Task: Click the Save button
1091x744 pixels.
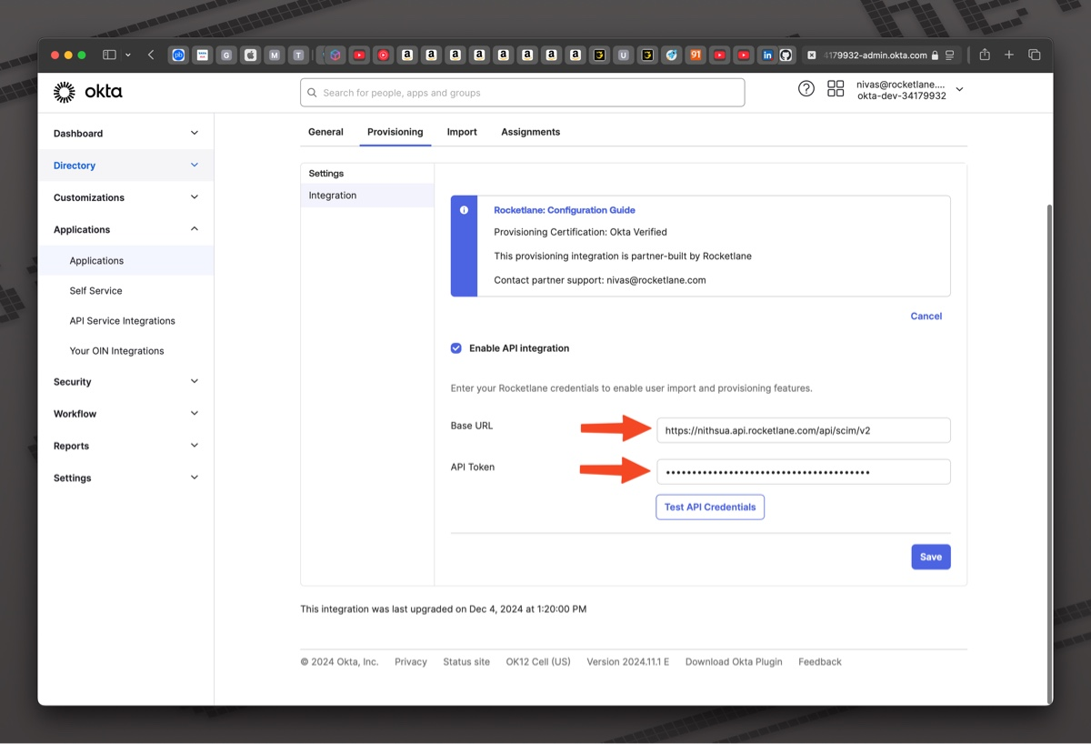Action: pos(931,557)
